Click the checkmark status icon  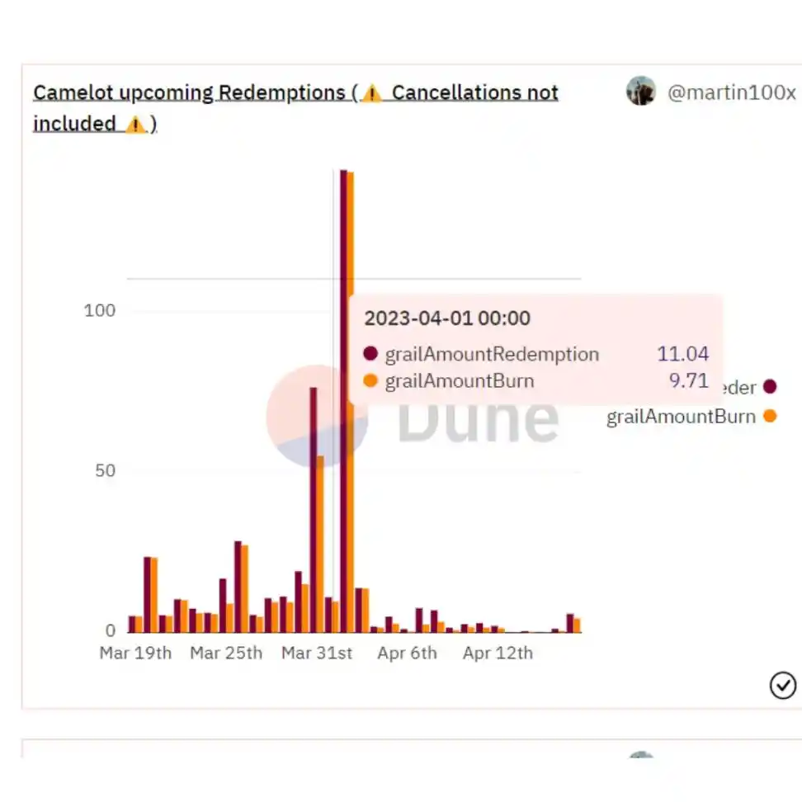pyautogui.click(x=782, y=686)
